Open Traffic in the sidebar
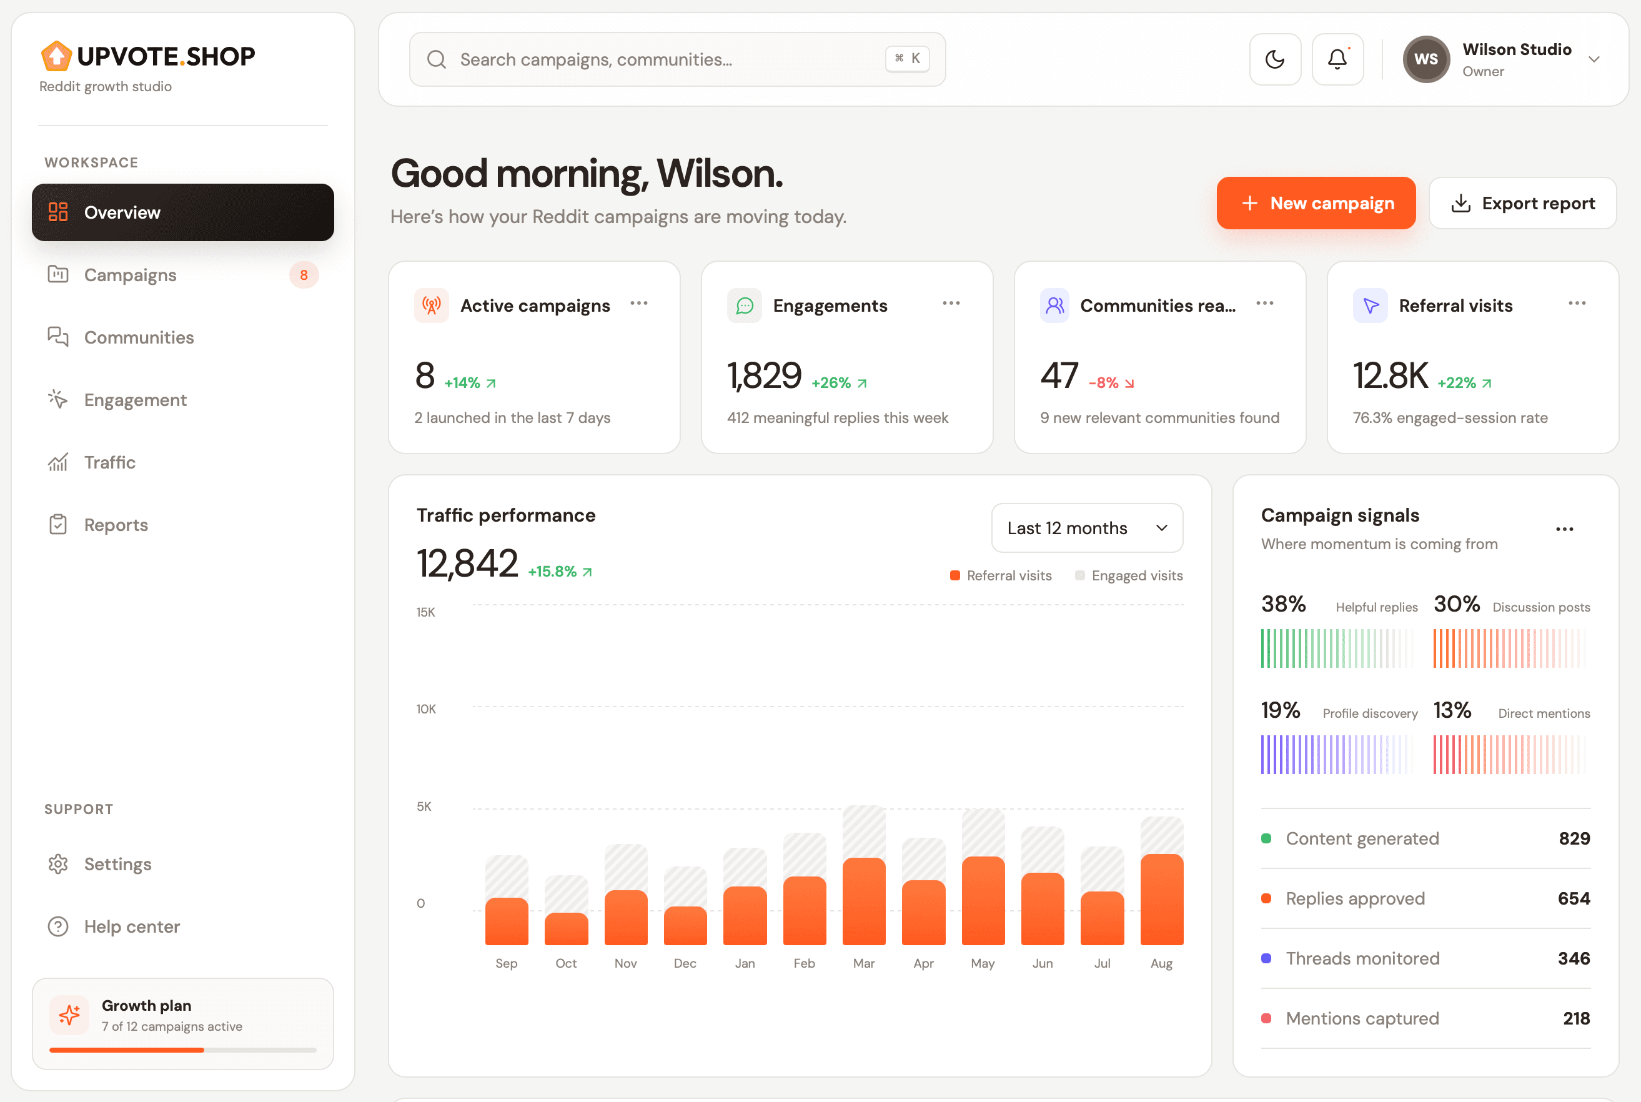Image resolution: width=1641 pixels, height=1102 pixels. click(x=183, y=462)
